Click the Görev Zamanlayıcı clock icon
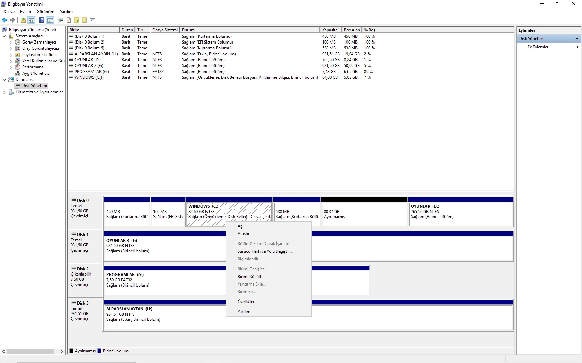582x363 pixels. tap(18, 42)
